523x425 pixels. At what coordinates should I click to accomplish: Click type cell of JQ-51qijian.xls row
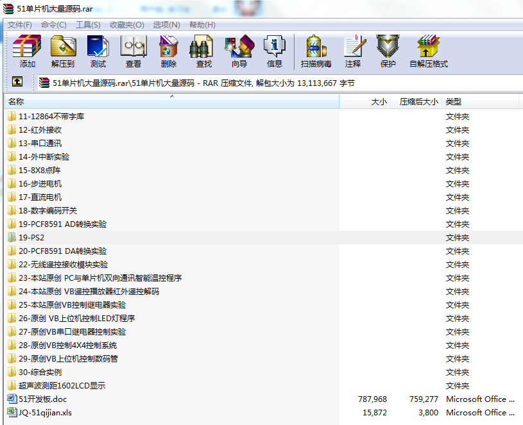tap(480, 412)
